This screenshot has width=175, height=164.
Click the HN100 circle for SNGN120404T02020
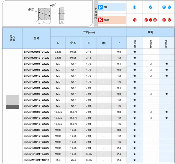tap(151, 64)
